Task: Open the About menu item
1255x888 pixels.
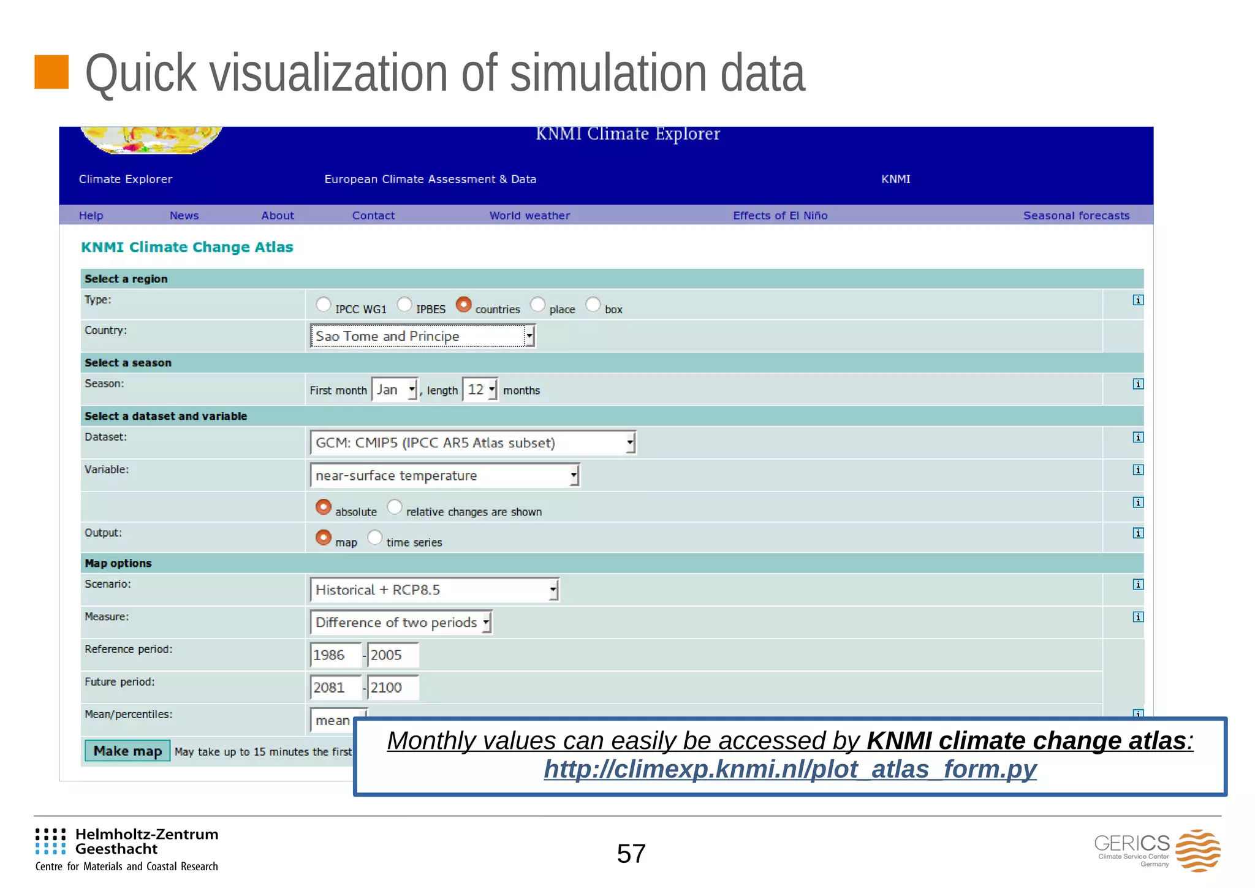Action: (x=278, y=216)
